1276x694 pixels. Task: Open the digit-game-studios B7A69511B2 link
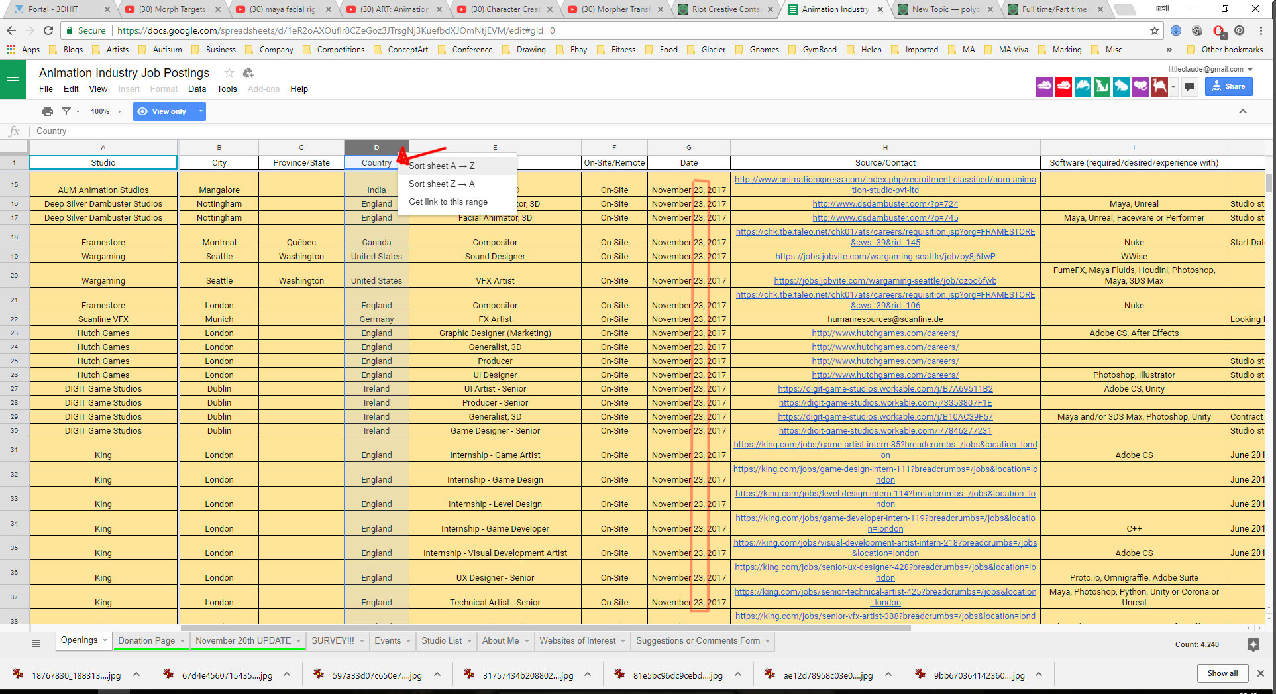pos(885,389)
